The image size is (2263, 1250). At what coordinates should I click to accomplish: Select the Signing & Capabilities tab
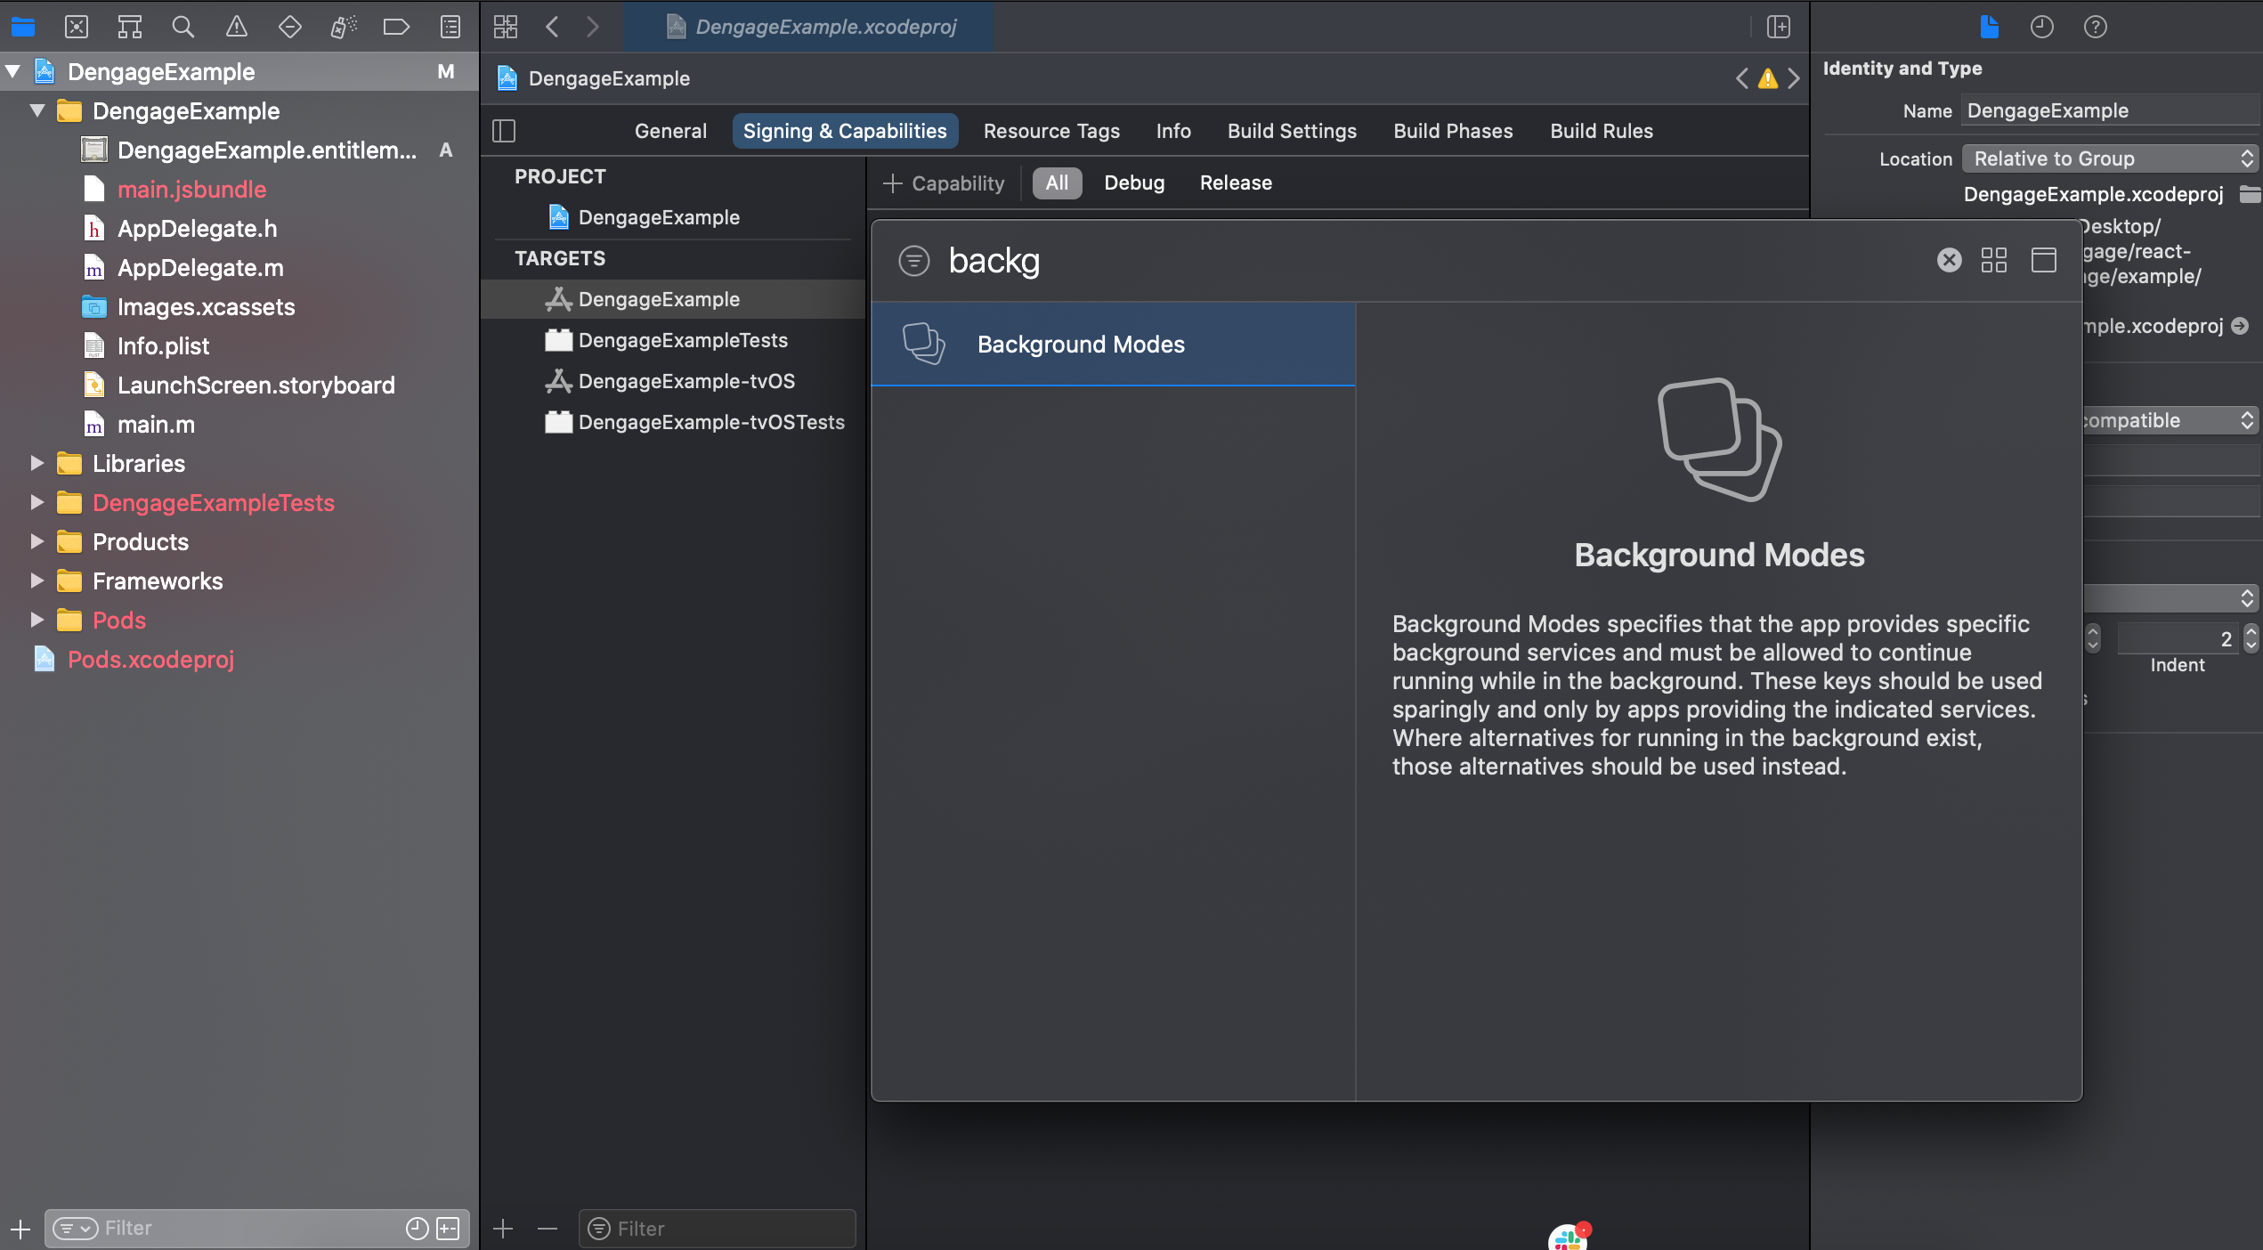(x=845, y=131)
